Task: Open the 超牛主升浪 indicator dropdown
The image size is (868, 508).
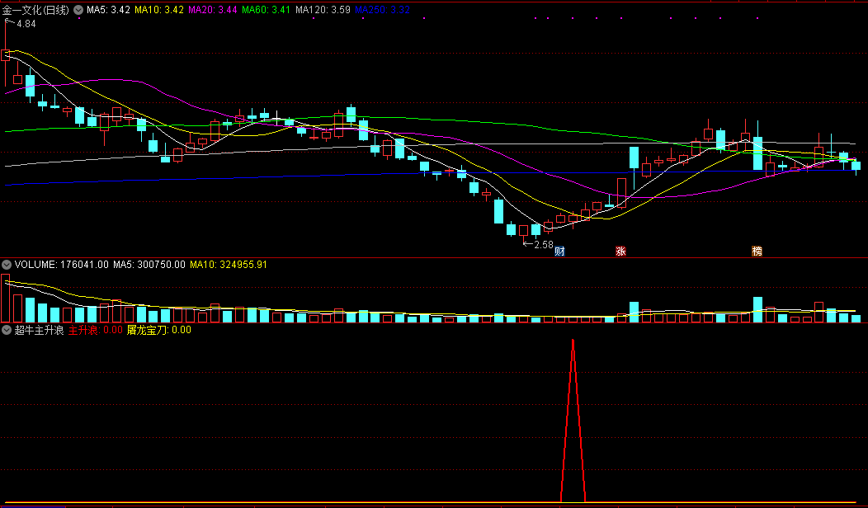Action: pos(7,331)
